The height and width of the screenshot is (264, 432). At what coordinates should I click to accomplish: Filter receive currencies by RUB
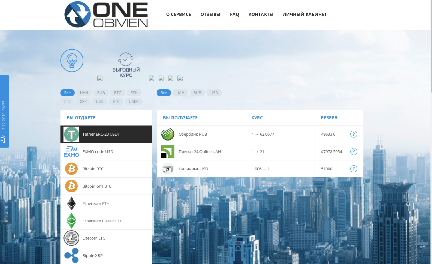(x=197, y=93)
